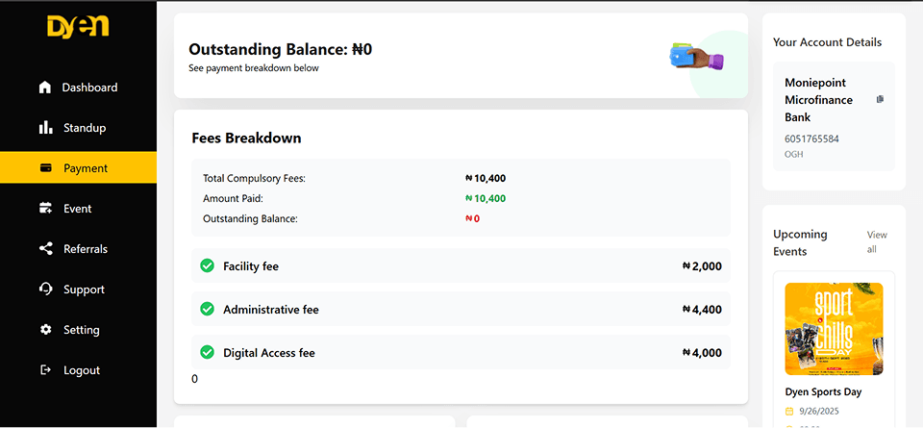
Task: Click the black ₦10,400 total fees value
Action: pos(486,178)
